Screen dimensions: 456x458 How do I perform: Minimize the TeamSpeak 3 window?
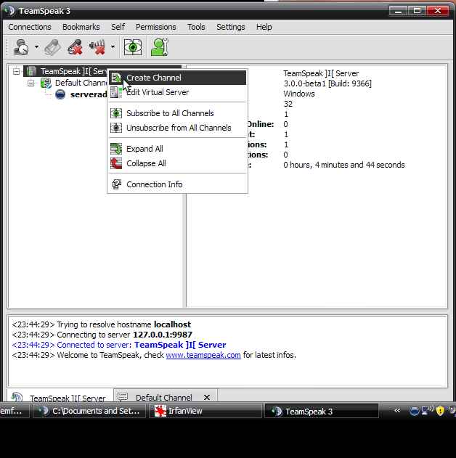point(398,11)
